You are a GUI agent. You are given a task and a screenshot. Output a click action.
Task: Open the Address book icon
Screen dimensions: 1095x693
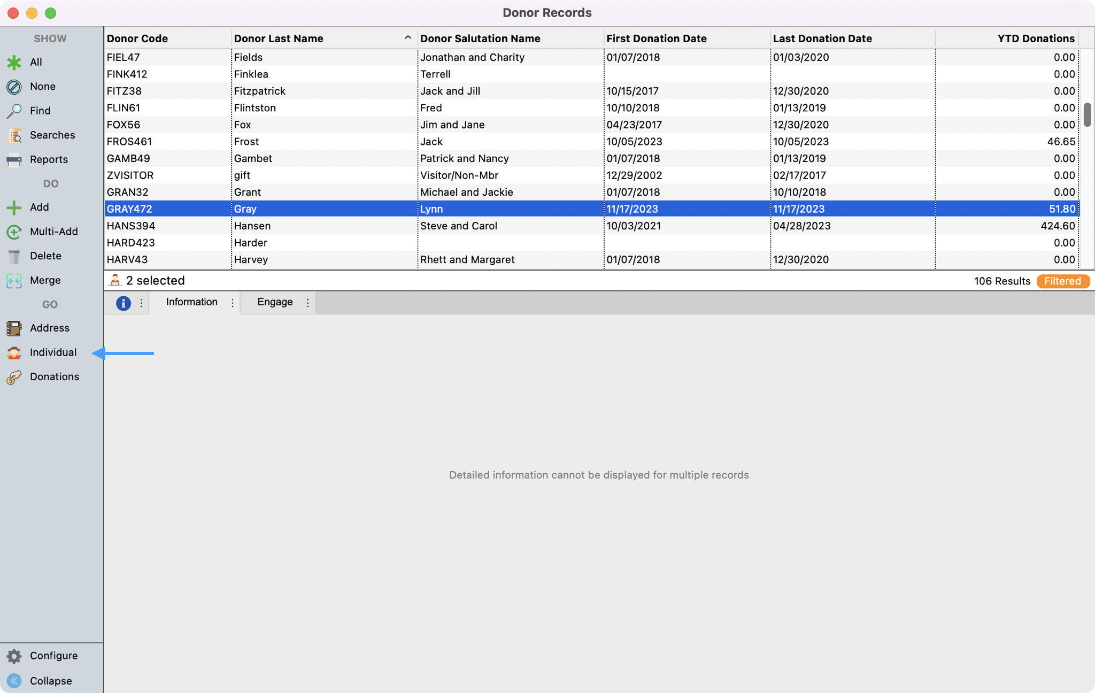(14, 328)
